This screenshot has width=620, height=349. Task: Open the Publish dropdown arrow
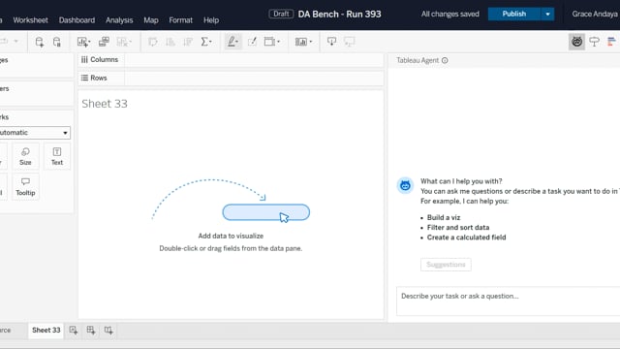547,14
